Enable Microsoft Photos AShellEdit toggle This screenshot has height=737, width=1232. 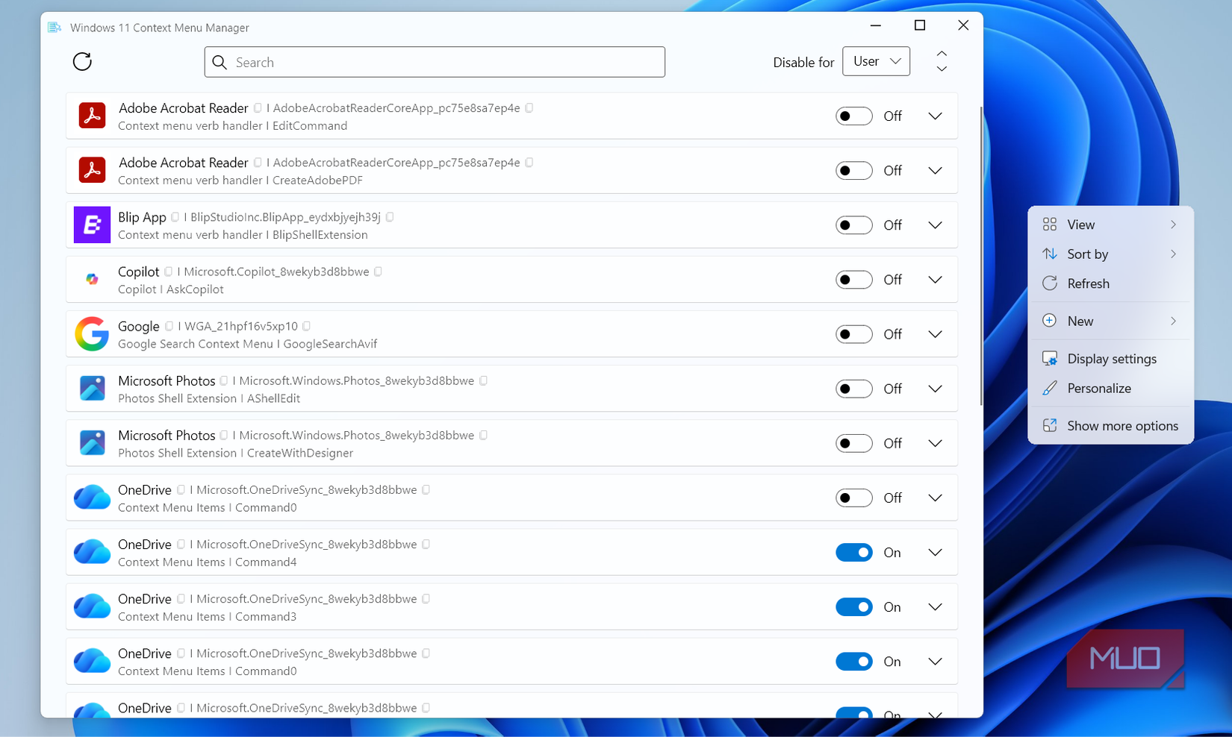[853, 388]
